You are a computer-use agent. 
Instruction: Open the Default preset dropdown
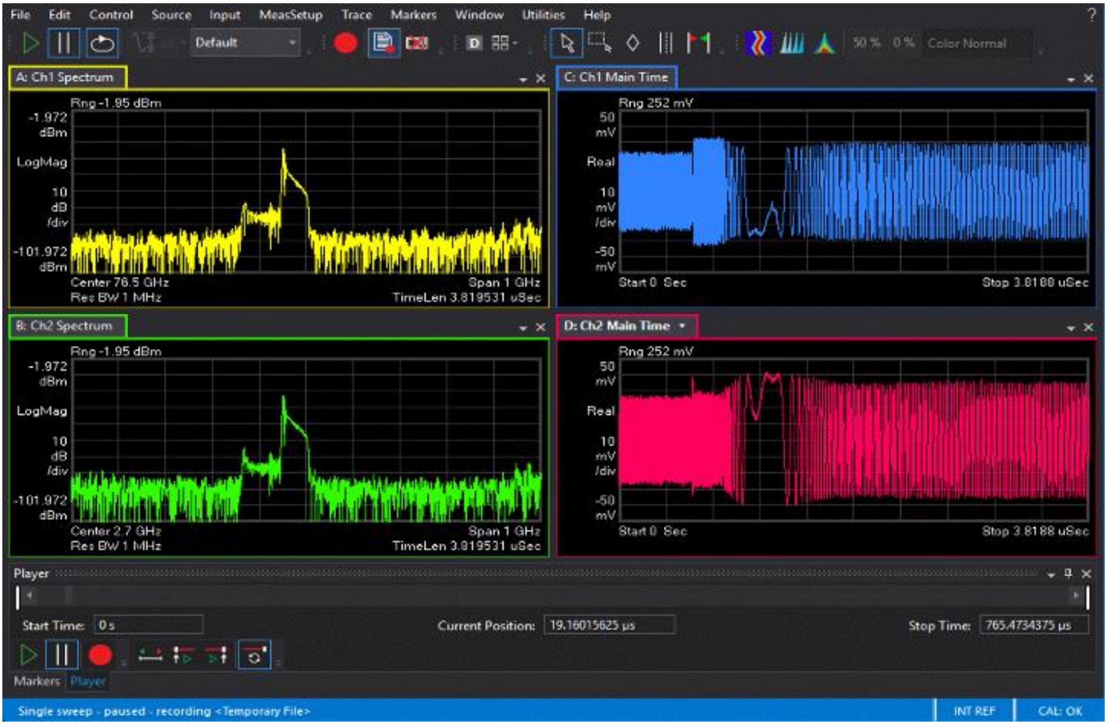(x=292, y=43)
